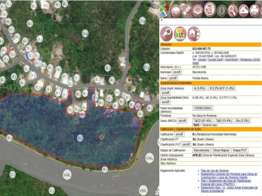The width and height of the screenshot is (262, 196).
Task: Toggle Suelo (NRCS) on/off button
Action: [182, 121]
